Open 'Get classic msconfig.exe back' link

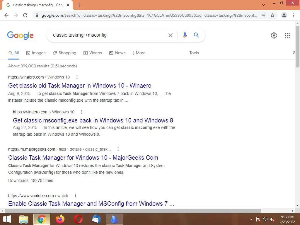point(93,120)
